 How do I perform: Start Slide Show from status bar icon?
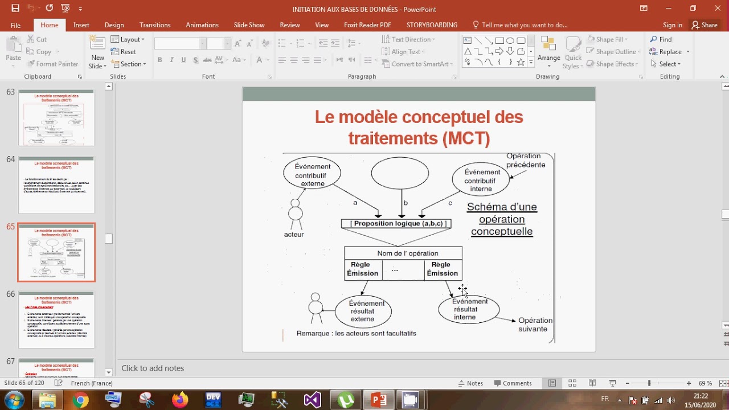[x=613, y=383]
